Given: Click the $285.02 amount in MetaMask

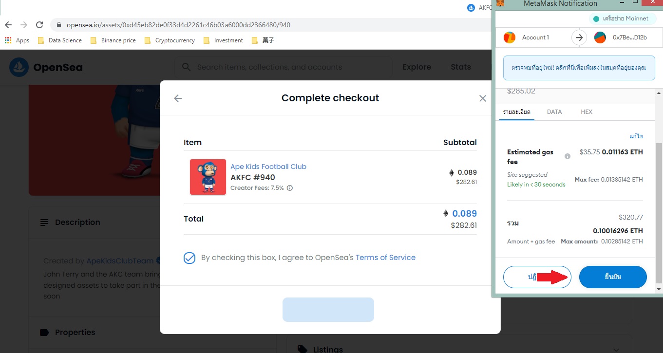Looking at the screenshot, I should tap(521, 91).
